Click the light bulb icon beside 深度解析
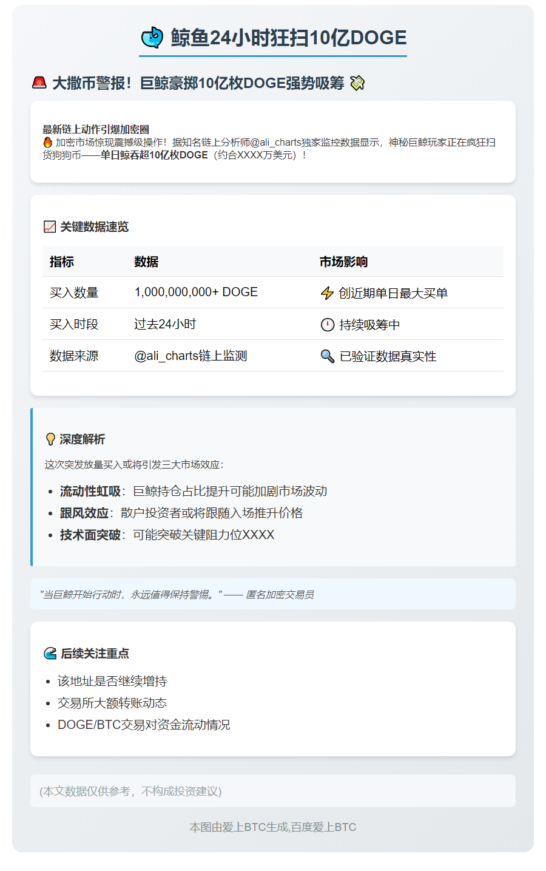The height and width of the screenshot is (871, 546). point(51,439)
